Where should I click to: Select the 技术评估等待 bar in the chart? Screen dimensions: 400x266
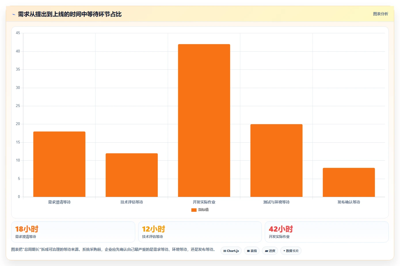(132, 175)
